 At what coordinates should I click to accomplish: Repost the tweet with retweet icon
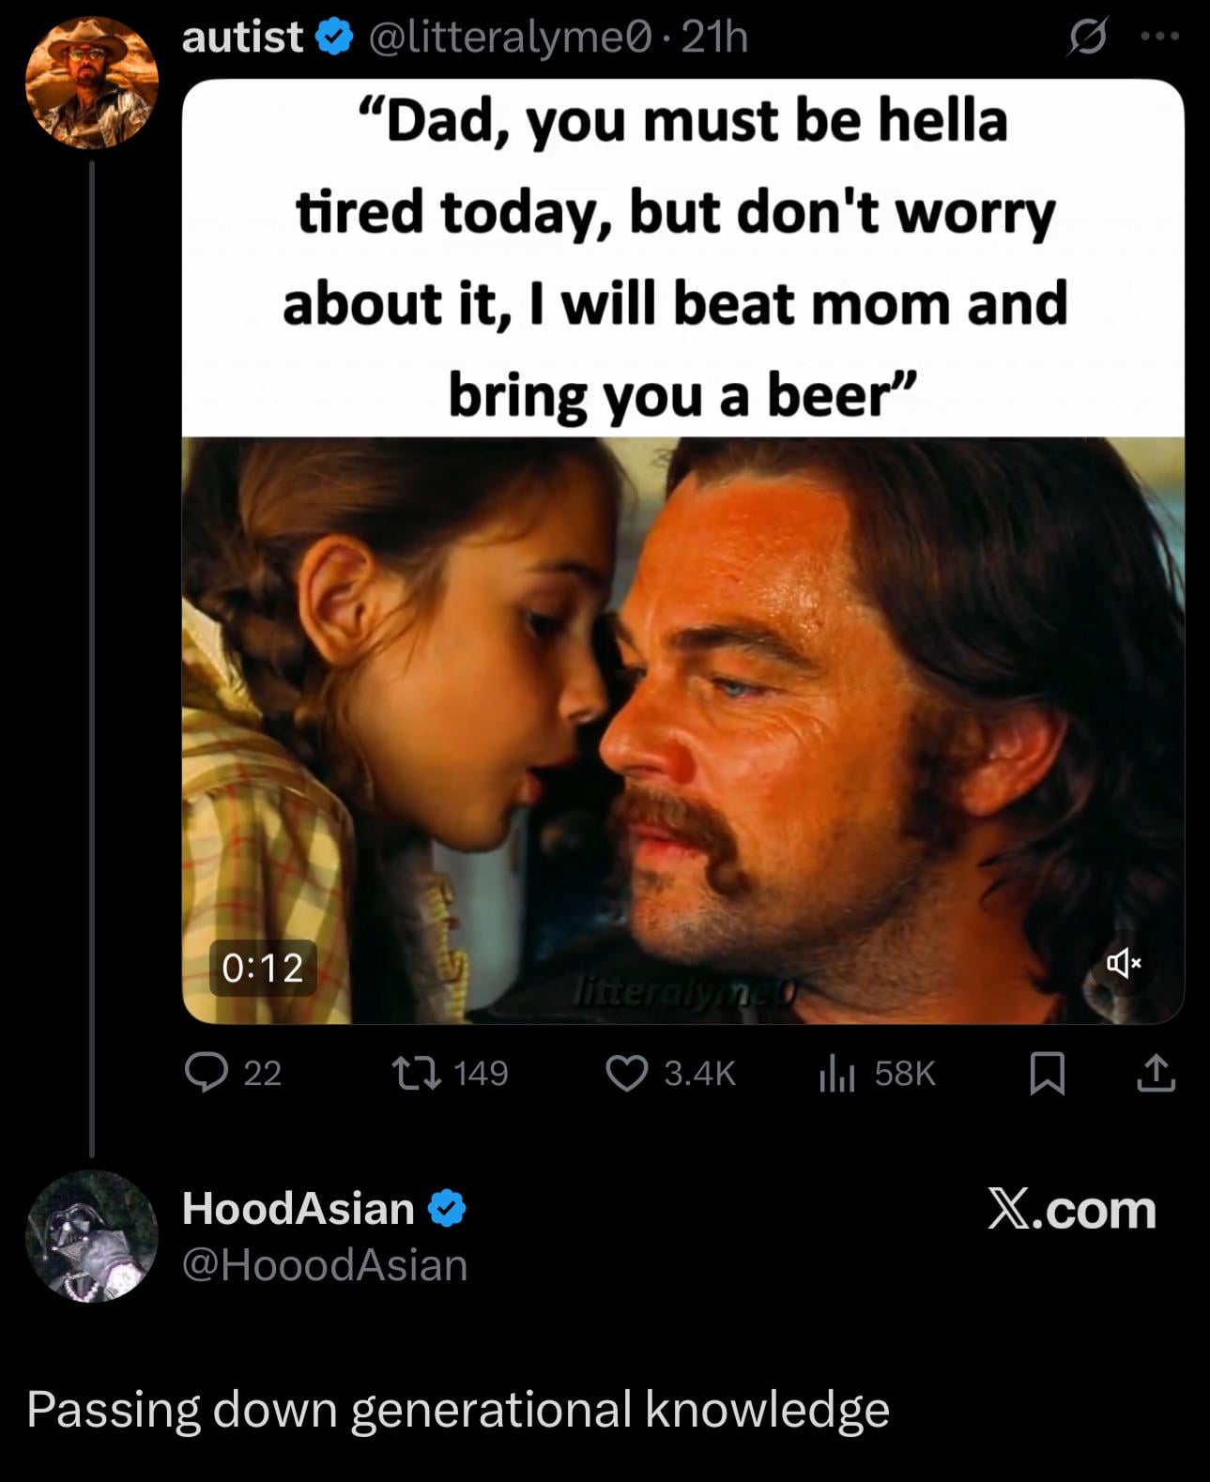click(x=418, y=1073)
